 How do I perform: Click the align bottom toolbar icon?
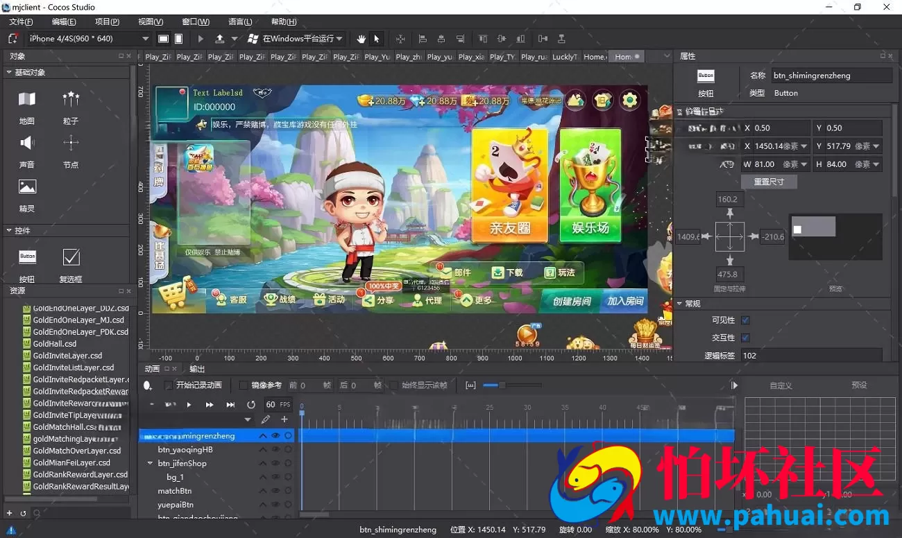point(521,39)
